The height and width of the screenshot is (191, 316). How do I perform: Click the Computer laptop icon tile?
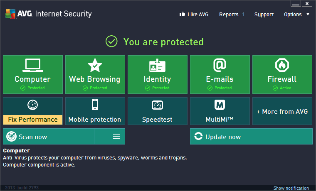tap(32, 65)
